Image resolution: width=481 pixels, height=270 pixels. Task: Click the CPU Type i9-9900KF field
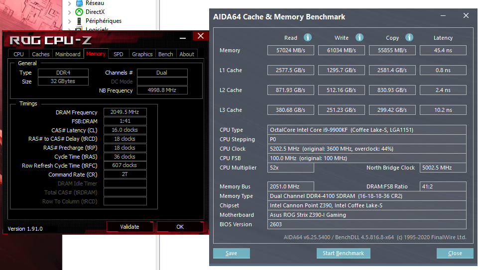[367, 130]
